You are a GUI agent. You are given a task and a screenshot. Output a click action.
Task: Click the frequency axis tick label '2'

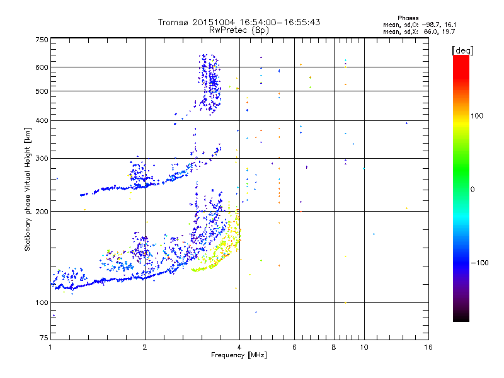pos(145,347)
